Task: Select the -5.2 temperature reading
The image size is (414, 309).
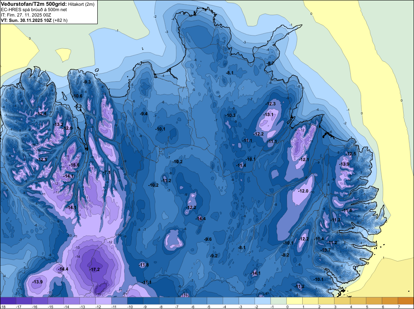Action: (78, 106)
